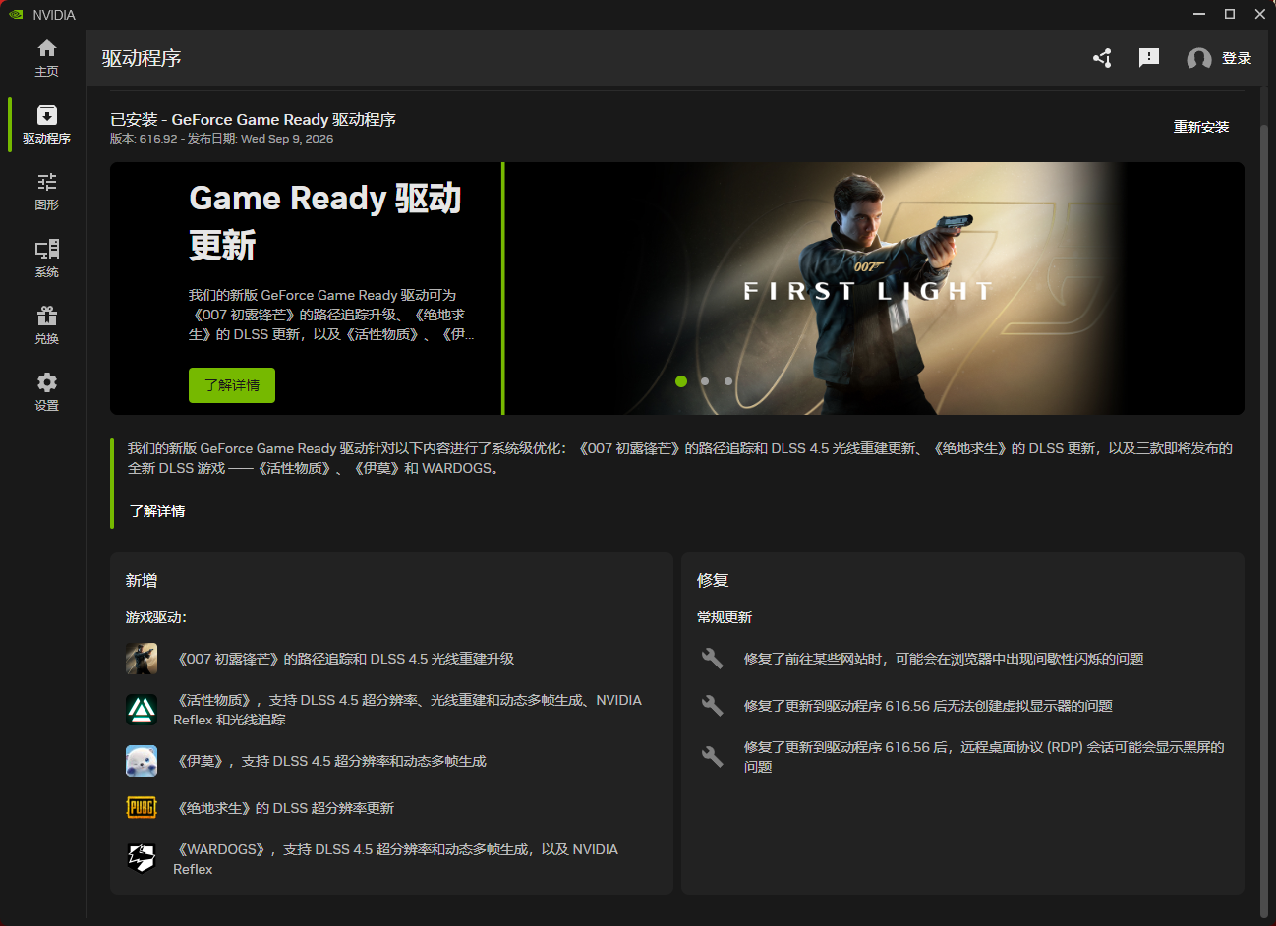Open the feedback notification icon

point(1149,58)
